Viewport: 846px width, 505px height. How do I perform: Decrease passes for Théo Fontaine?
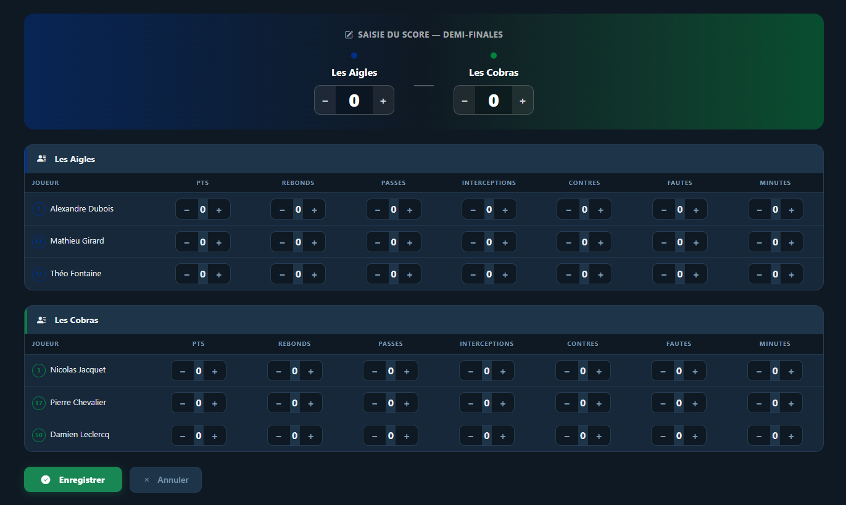pyautogui.click(x=378, y=274)
